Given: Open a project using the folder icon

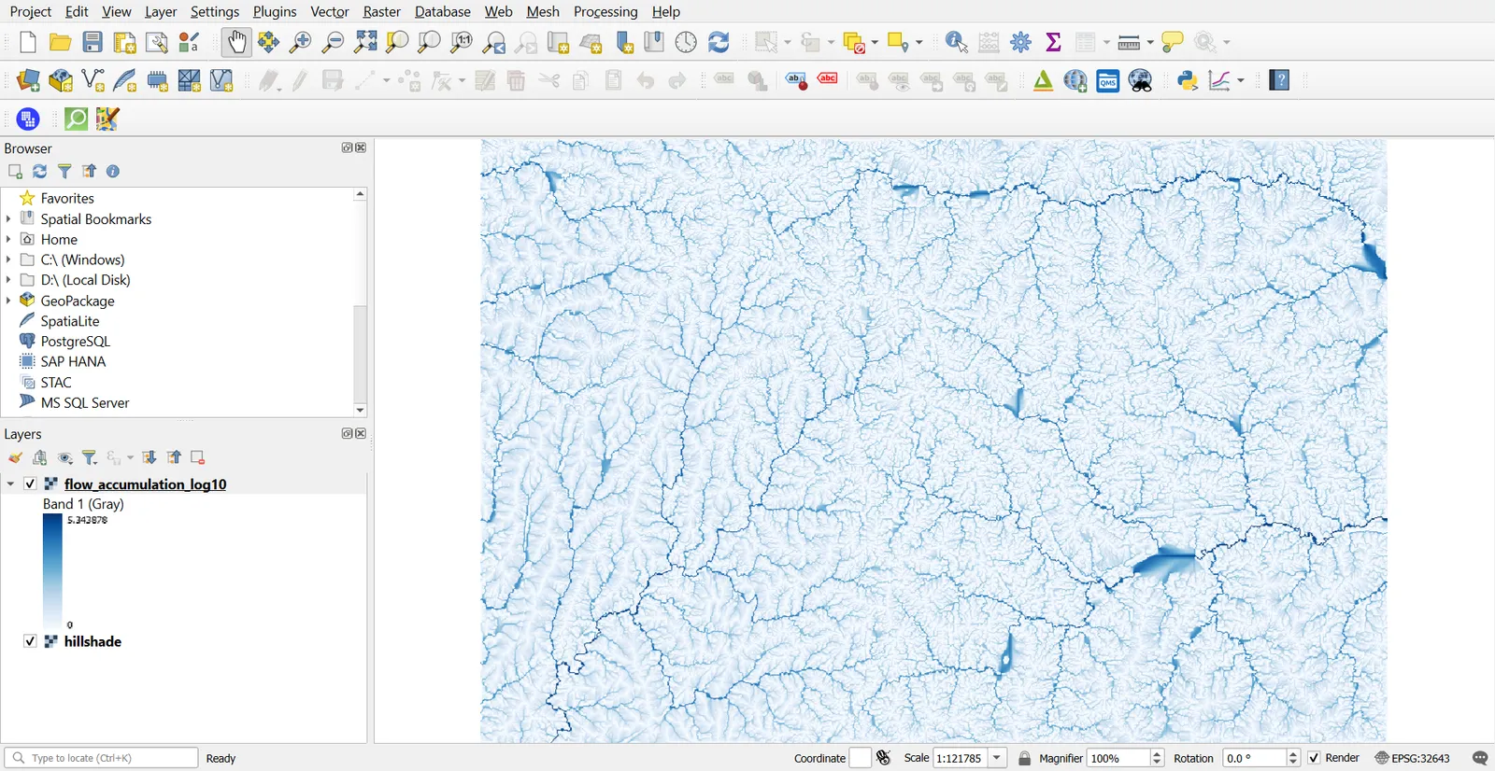Looking at the screenshot, I should (x=61, y=42).
